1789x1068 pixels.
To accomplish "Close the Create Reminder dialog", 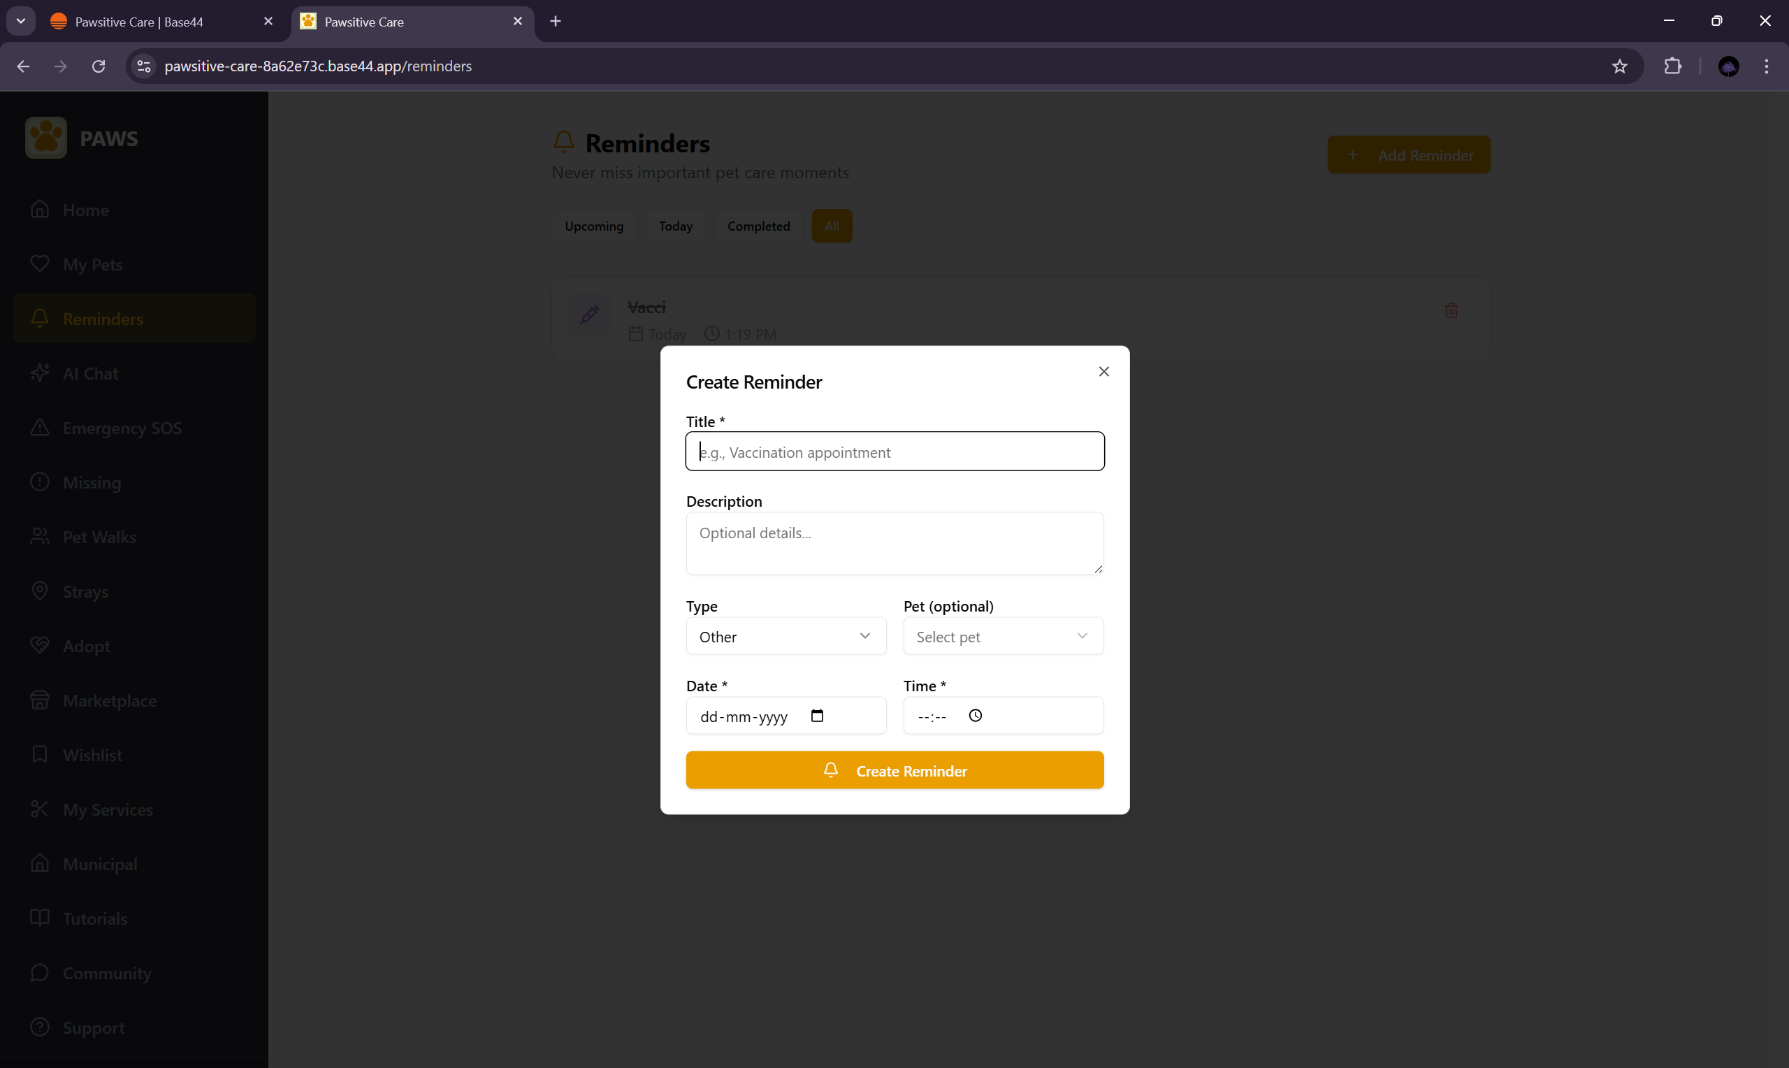I will [x=1103, y=371].
